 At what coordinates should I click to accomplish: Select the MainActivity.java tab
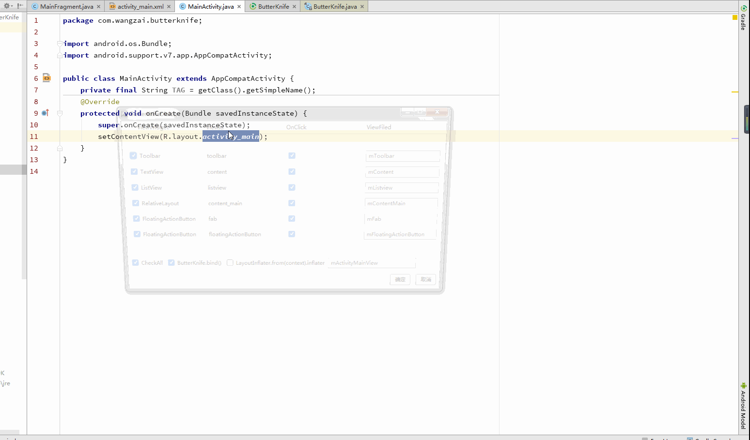click(210, 6)
